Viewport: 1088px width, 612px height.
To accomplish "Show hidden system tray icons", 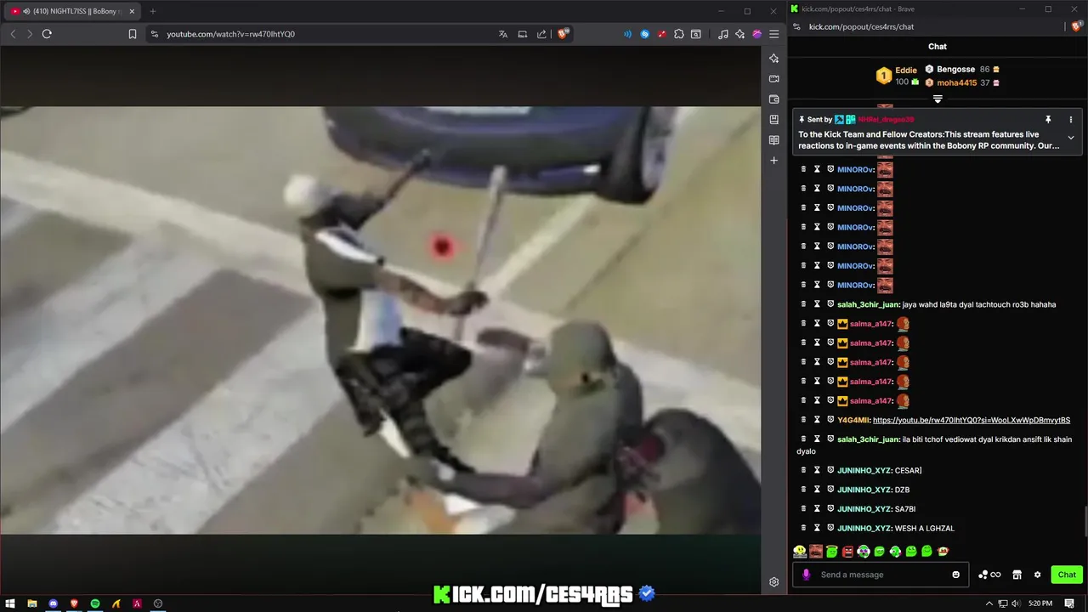I will click(989, 603).
